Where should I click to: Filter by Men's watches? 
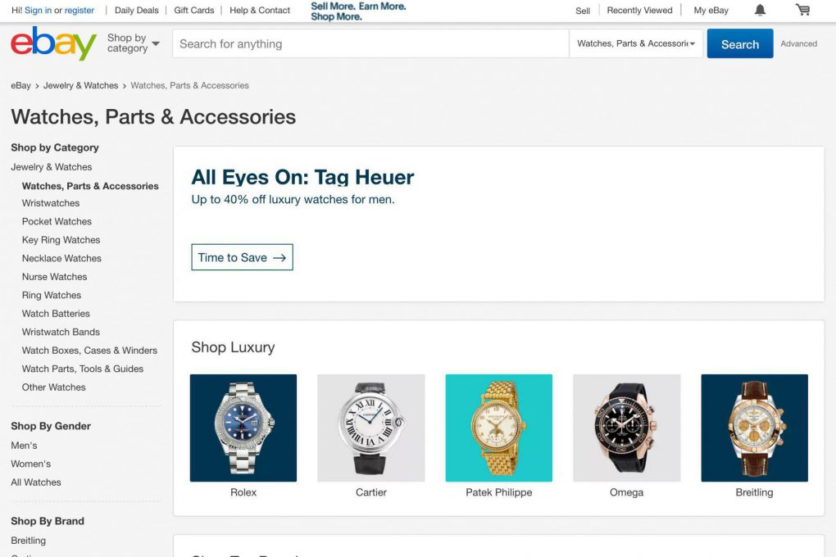coord(24,446)
